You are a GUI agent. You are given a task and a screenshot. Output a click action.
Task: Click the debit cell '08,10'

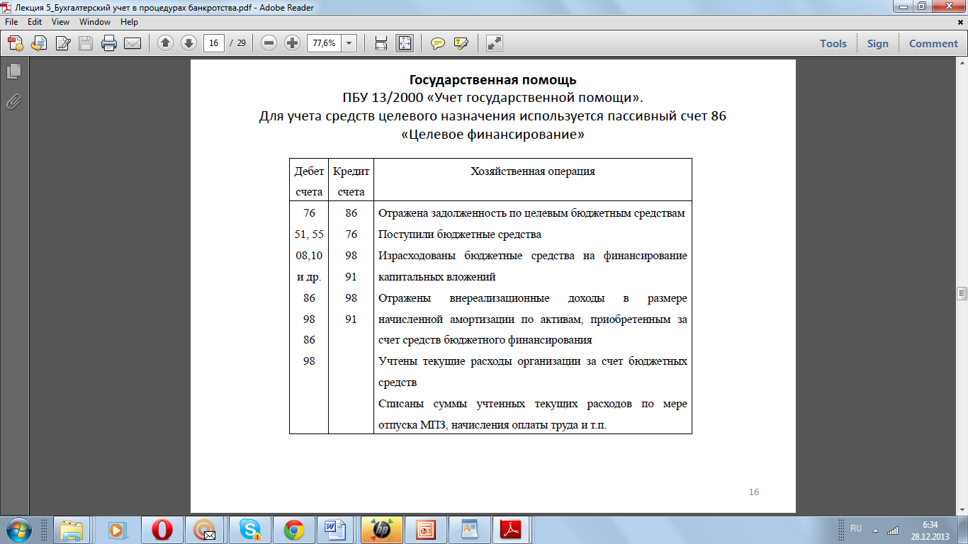(x=309, y=256)
